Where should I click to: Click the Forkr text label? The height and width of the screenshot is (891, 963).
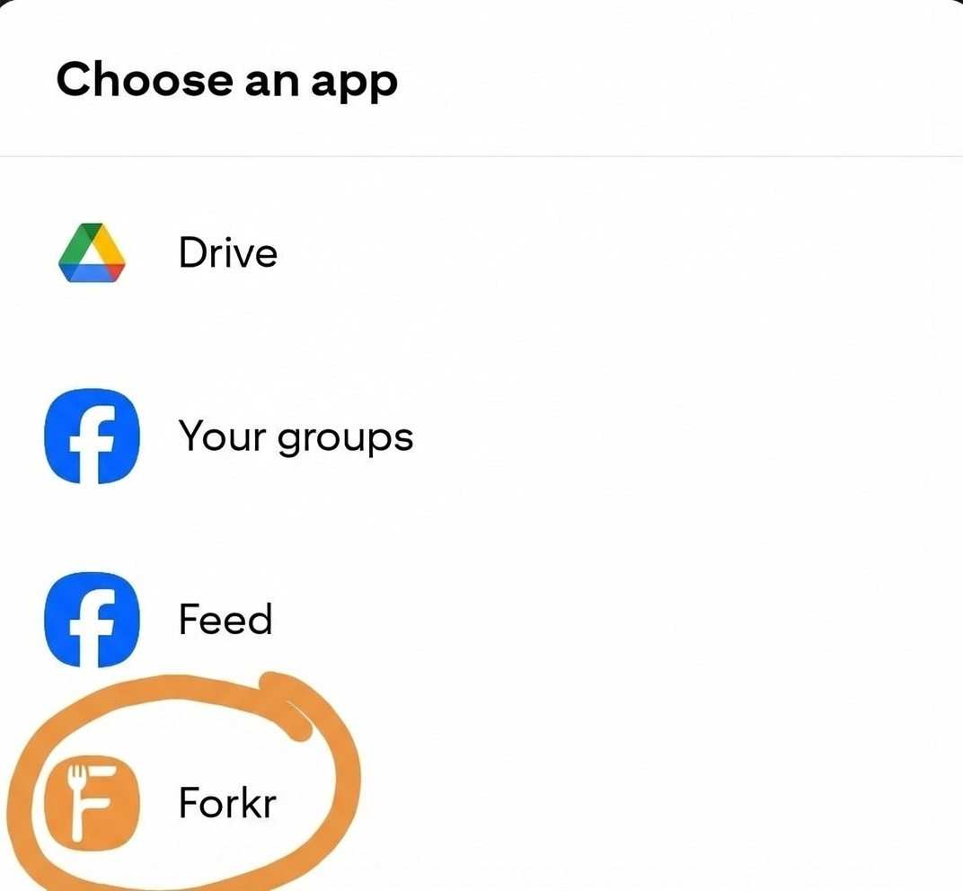point(226,804)
